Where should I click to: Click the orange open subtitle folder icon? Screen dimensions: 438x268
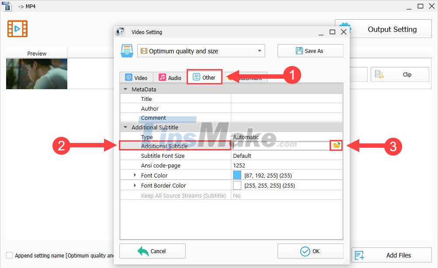point(336,145)
